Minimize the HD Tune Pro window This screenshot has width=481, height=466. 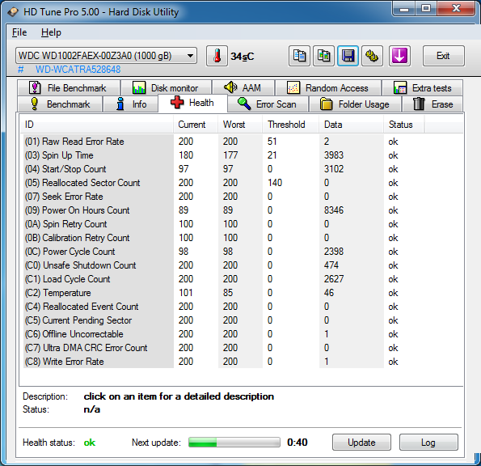click(x=404, y=9)
